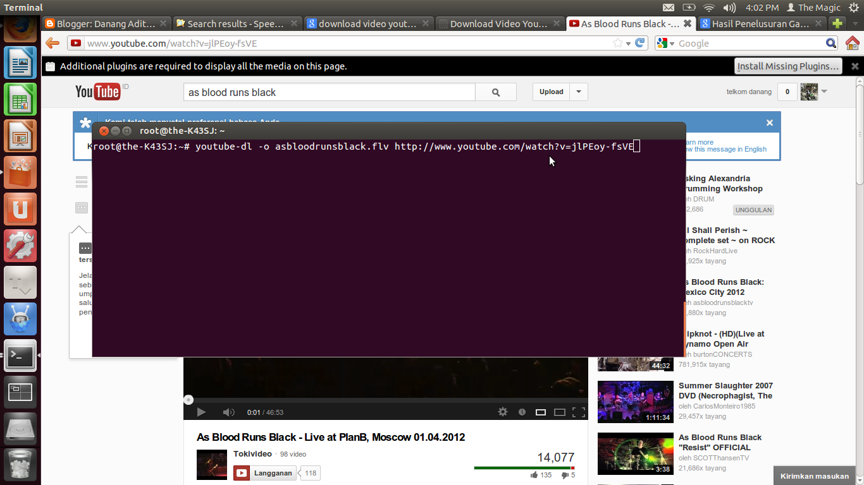864x485 pixels.
Task: Open the search engine selector dropdown
Action: (x=663, y=43)
